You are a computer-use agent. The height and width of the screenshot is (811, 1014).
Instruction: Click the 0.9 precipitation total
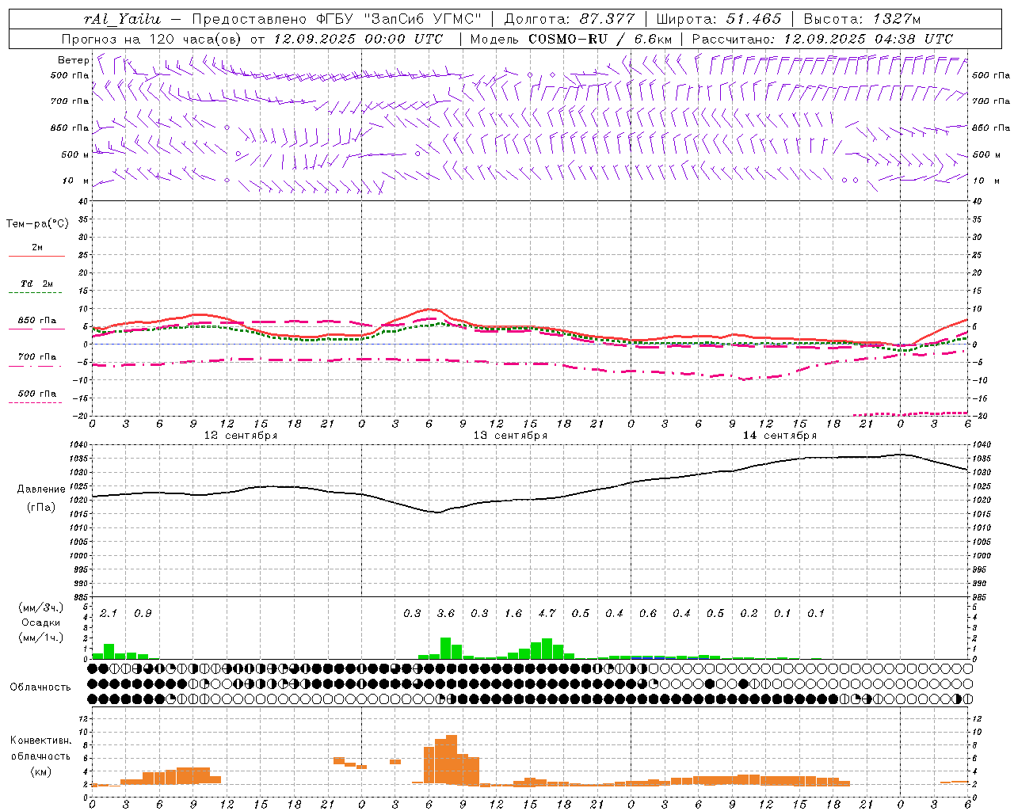[143, 613]
